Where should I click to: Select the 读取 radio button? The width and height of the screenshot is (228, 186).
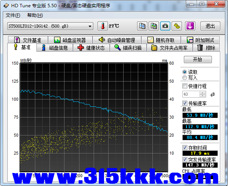(x=185, y=72)
